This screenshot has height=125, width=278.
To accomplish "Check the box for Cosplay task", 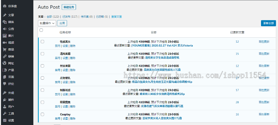I will coord(42,115).
